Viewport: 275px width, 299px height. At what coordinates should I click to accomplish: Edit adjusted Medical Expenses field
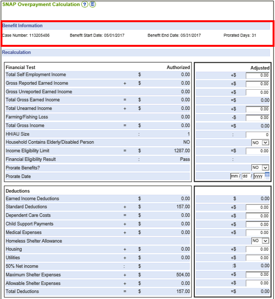point(258,232)
